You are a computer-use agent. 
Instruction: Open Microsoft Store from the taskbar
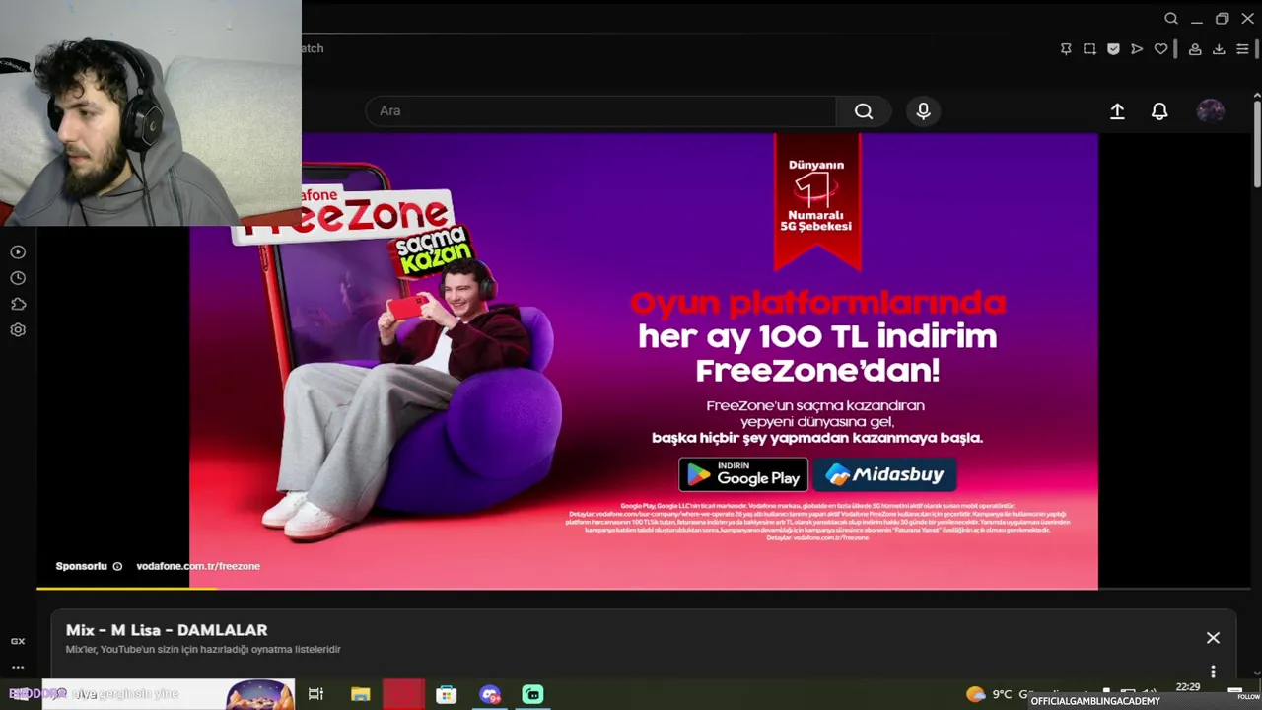(x=447, y=694)
